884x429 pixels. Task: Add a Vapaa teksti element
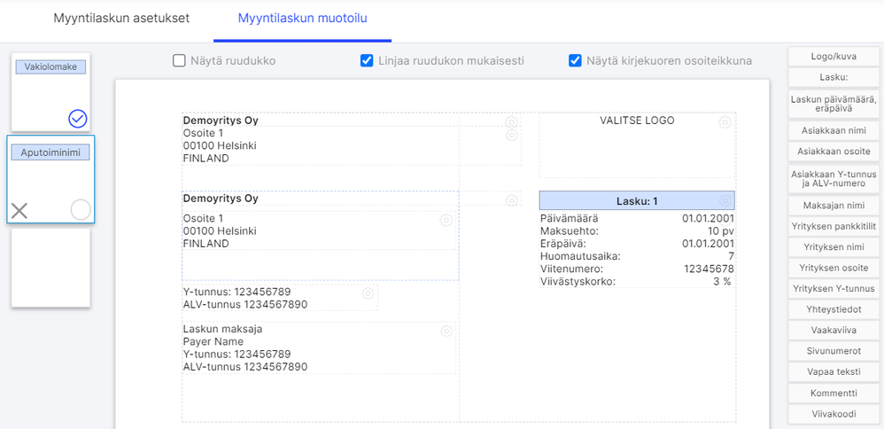coord(834,372)
